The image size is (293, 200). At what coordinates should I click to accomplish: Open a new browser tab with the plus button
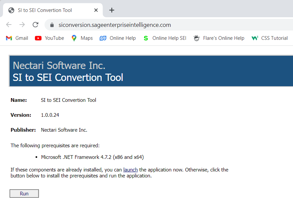tap(112, 10)
